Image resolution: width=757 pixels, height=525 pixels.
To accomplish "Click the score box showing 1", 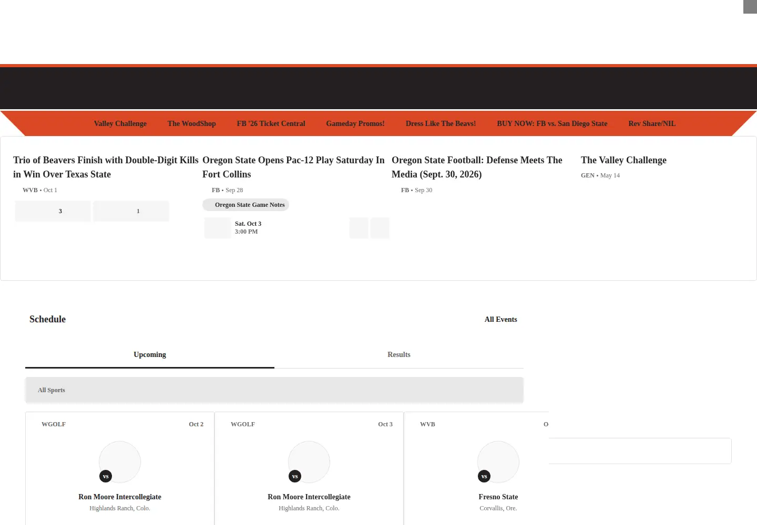I will 131,211.
